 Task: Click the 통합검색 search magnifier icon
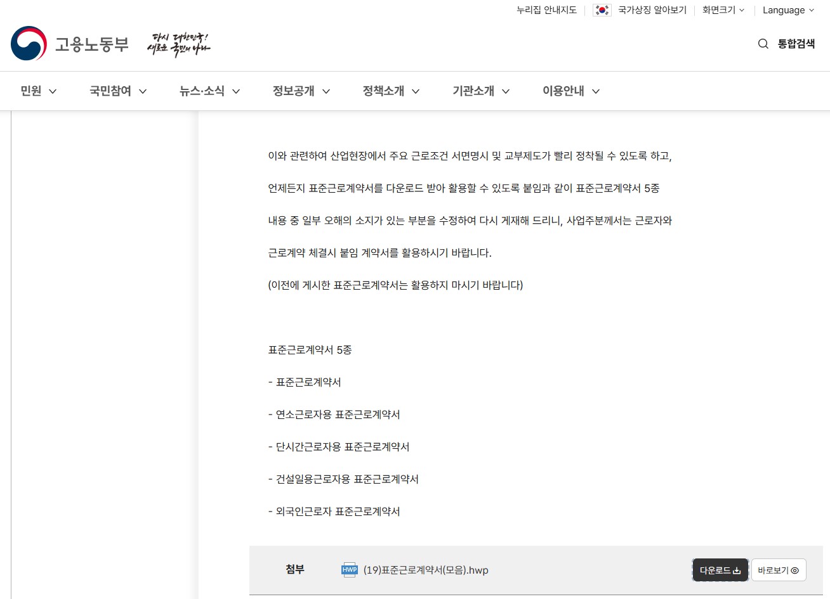[x=763, y=43]
